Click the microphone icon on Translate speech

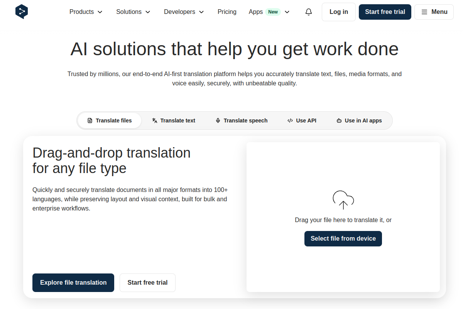tap(218, 121)
